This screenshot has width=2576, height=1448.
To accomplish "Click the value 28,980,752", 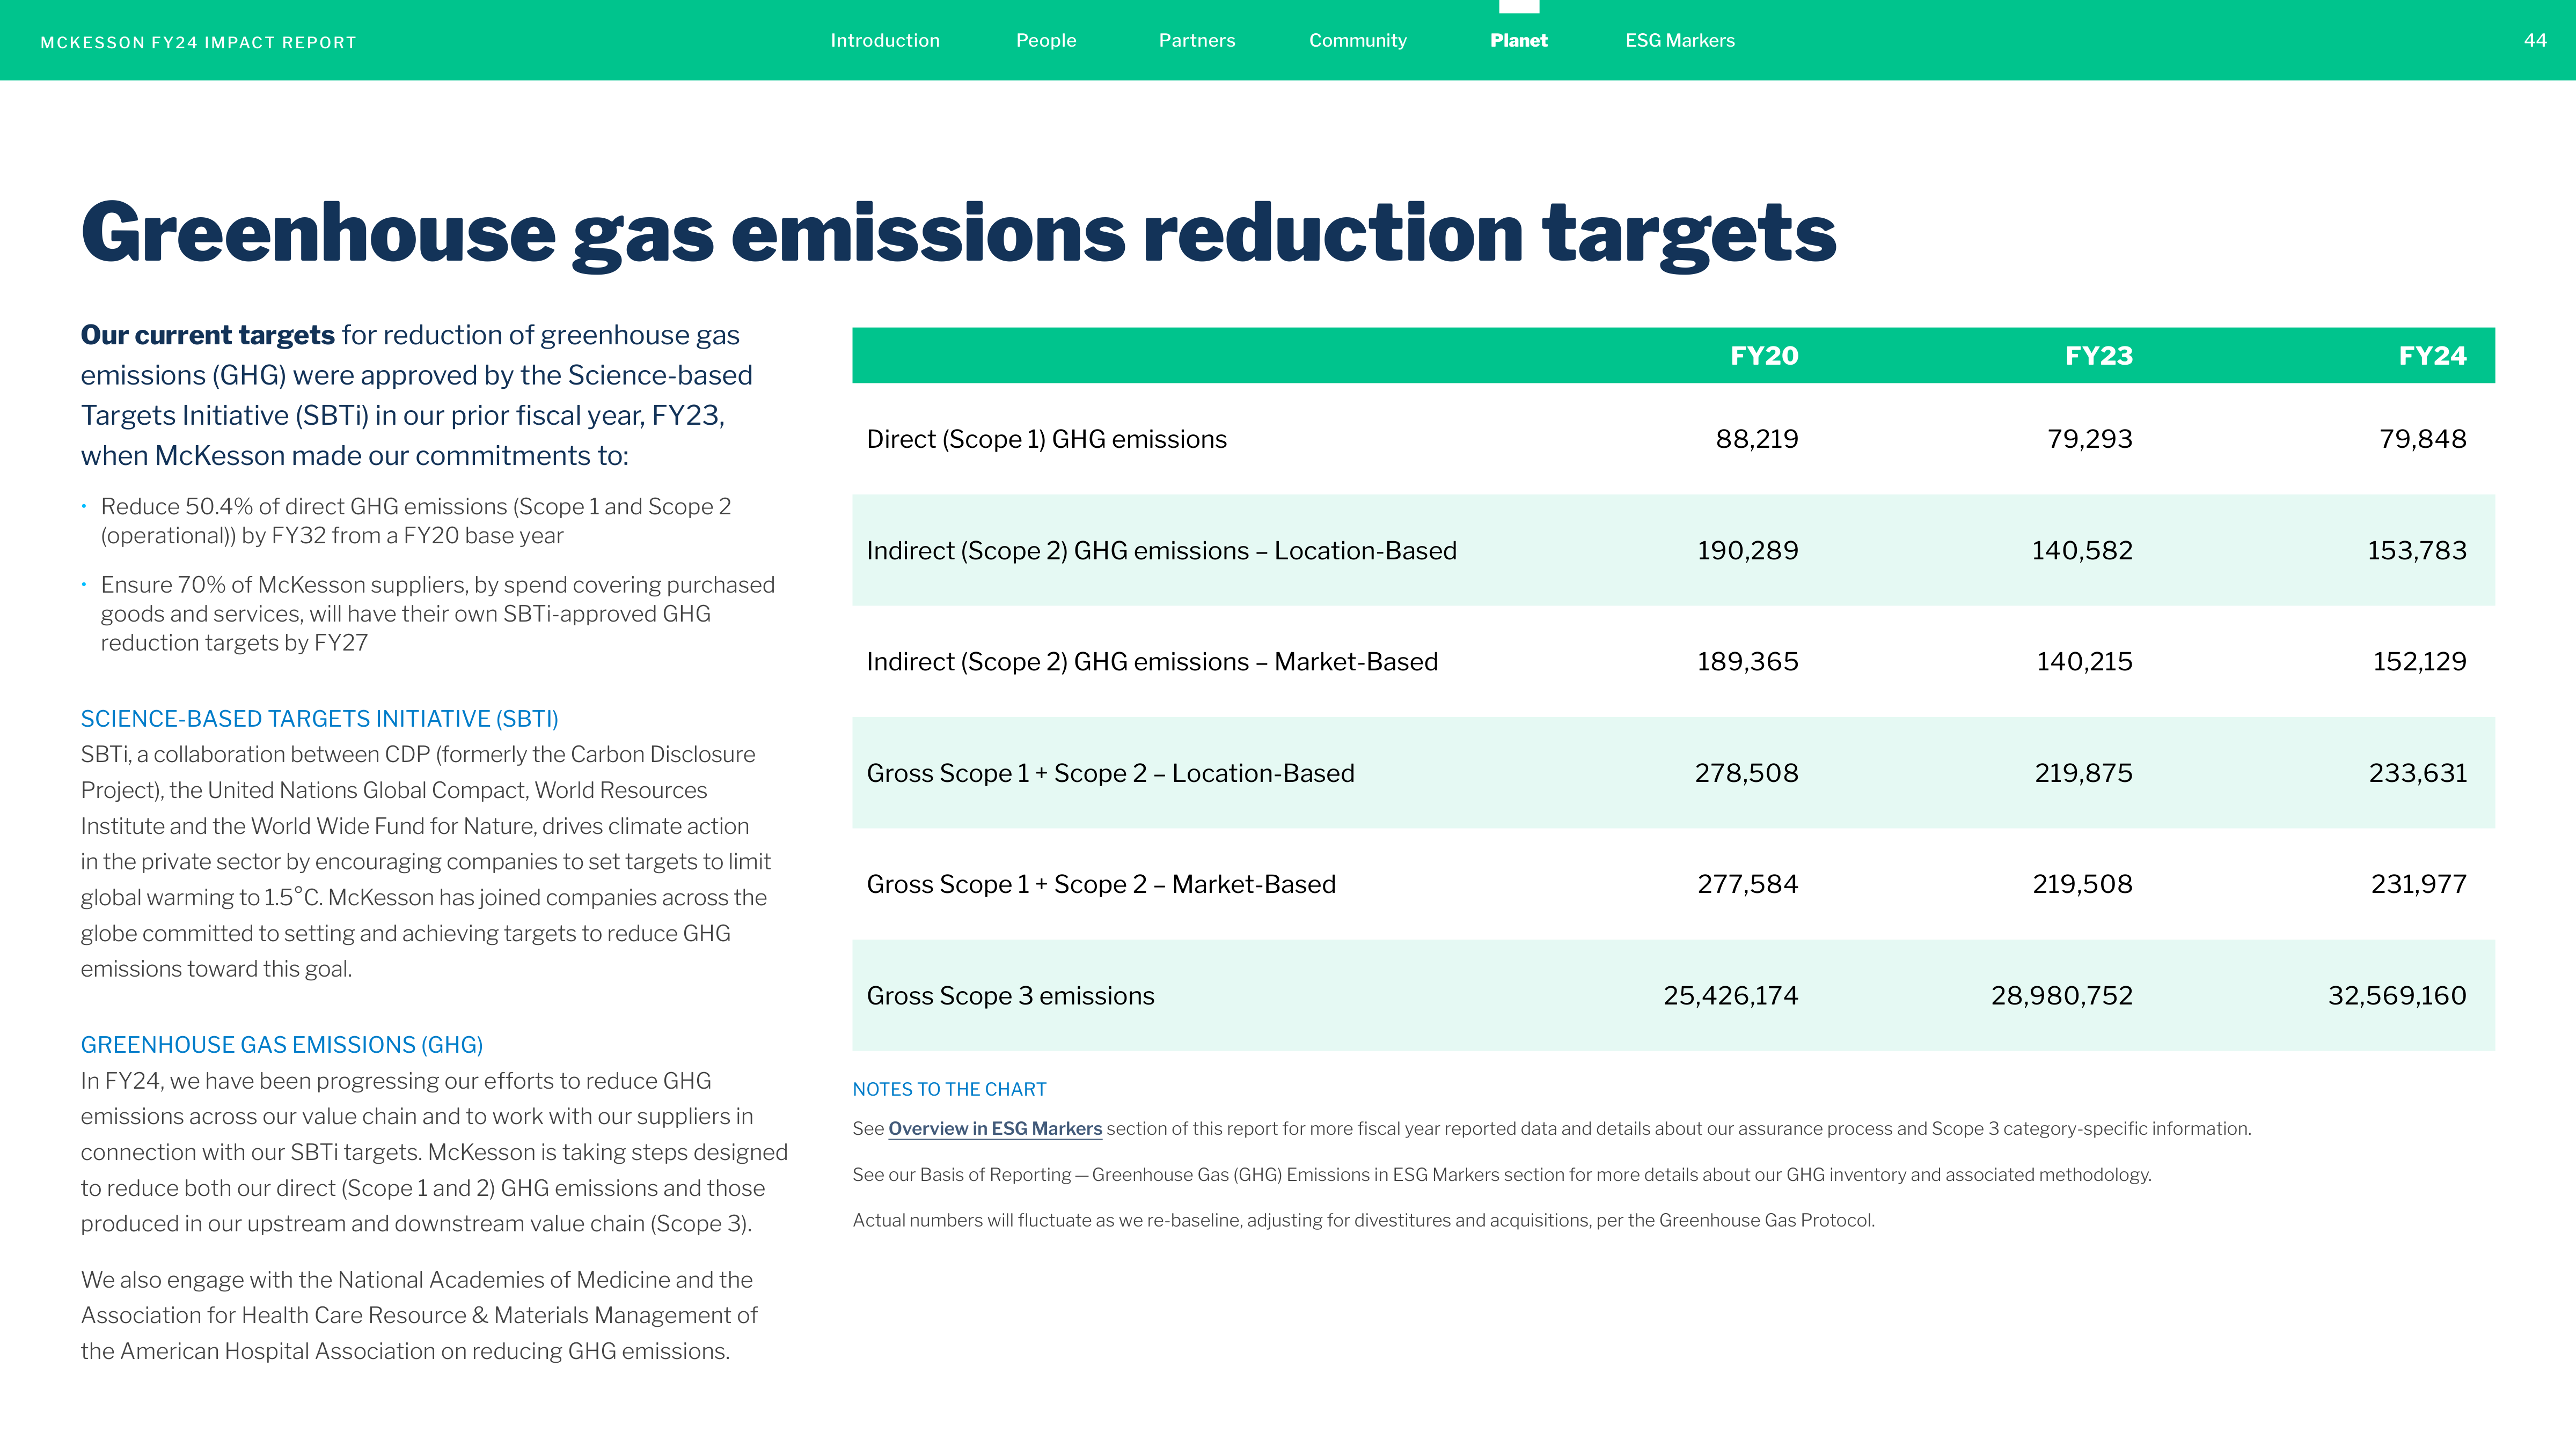I will pyautogui.click(x=2061, y=995).
